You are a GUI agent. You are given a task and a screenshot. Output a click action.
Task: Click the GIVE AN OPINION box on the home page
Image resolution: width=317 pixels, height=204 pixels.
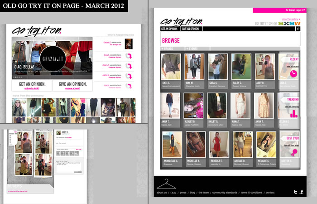(72, 85)
